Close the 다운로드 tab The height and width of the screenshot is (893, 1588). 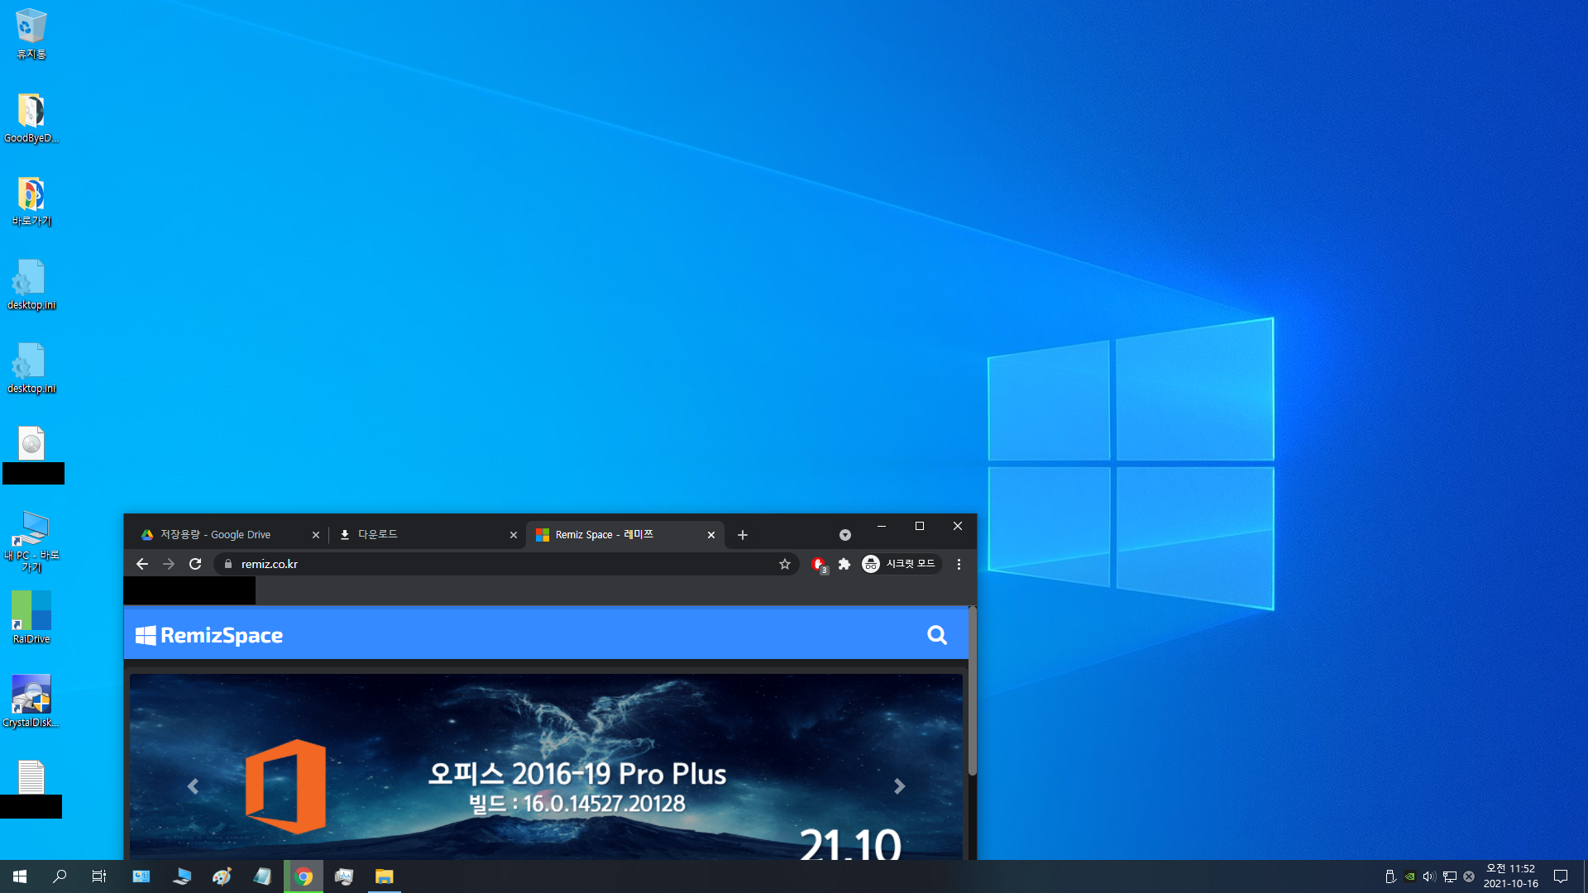513,535
